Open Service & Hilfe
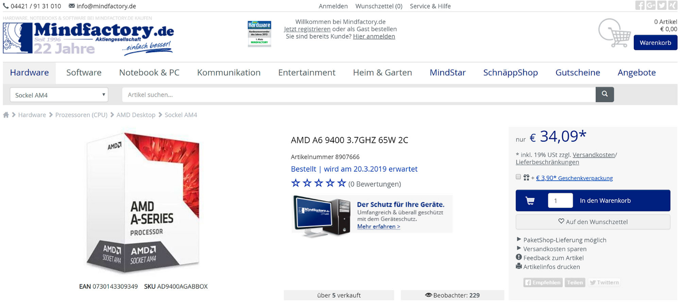Viewport: 680px width, 303px height. (x=430, y=6)
